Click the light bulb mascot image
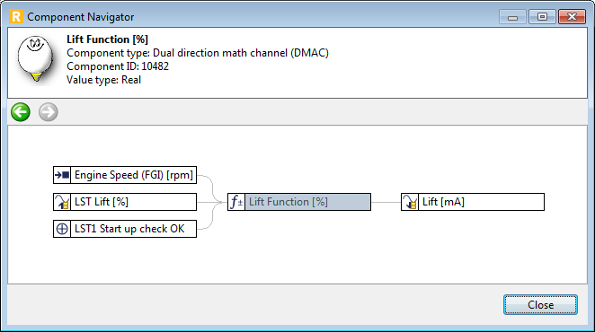The height and width of the screenshot is (332, 595). (x=35, y=58)
